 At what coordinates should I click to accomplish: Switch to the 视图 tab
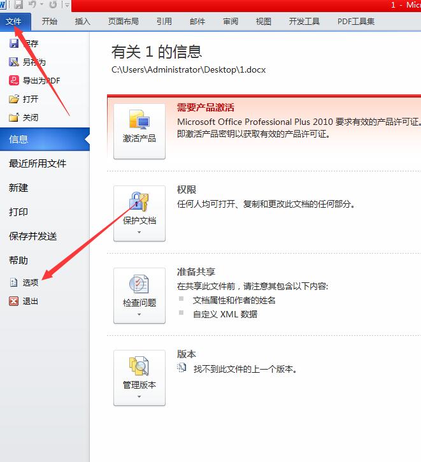(264, 22)
